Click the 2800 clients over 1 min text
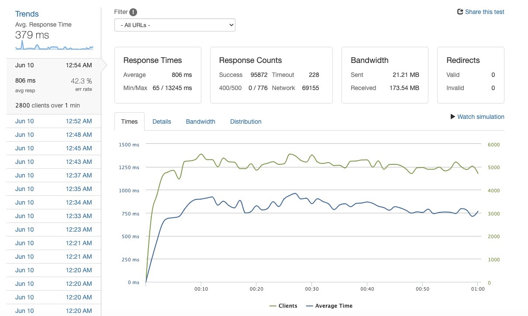 point(48,105)
